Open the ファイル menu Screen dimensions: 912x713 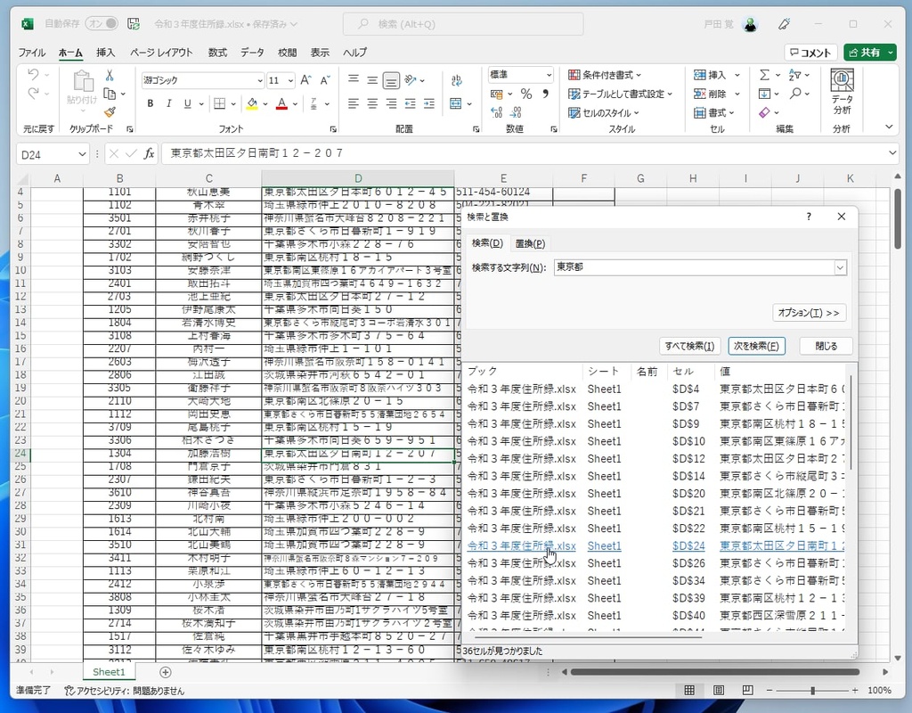click(x=31, y=53)
